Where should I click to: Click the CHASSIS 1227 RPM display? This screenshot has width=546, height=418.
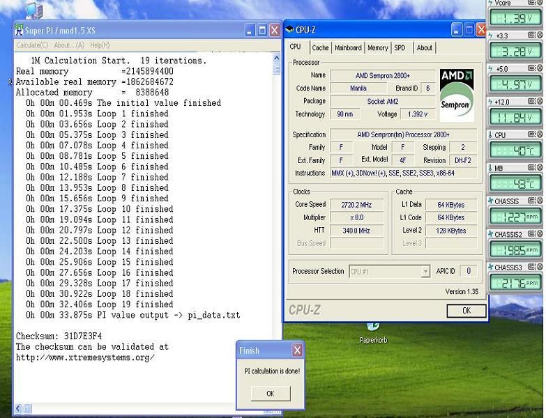tap(515, 217)
